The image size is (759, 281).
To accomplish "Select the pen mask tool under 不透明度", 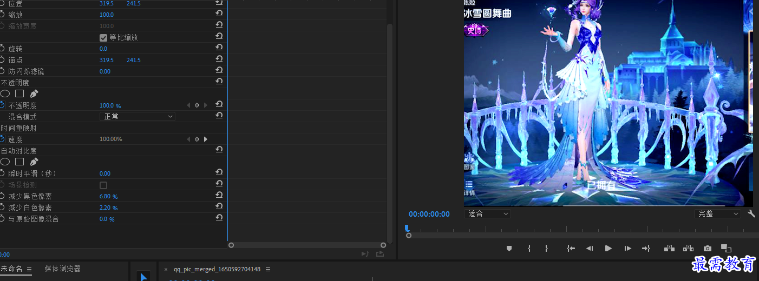I will click(34, 93).
